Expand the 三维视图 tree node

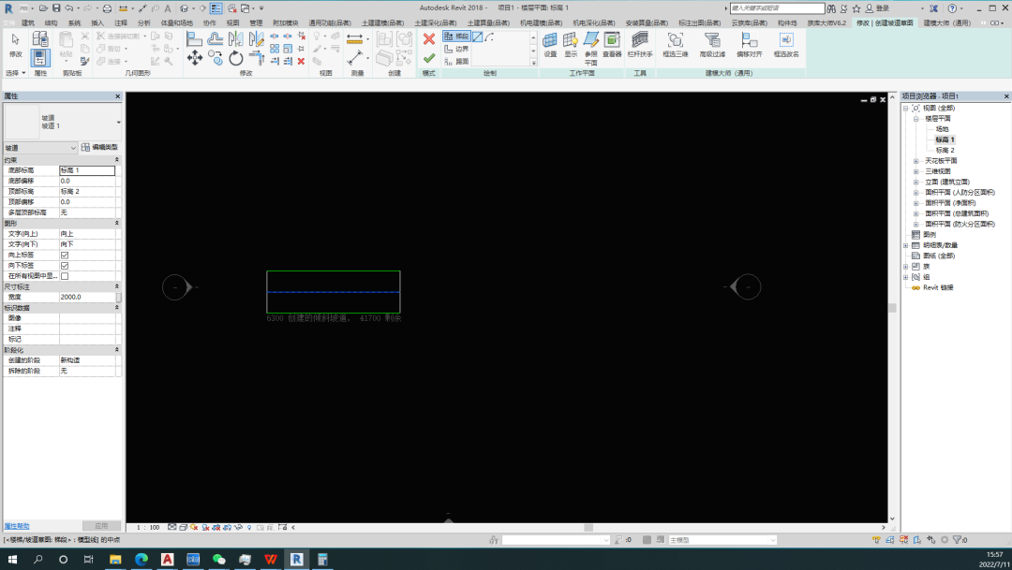(x=915, y=171)
